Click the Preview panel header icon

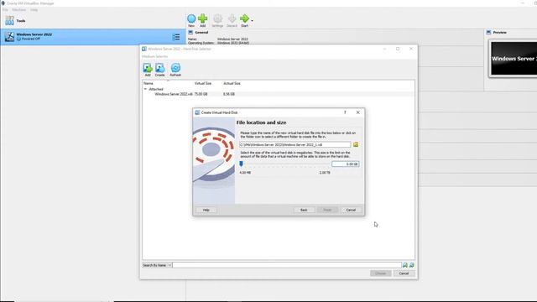click(488, 32)
